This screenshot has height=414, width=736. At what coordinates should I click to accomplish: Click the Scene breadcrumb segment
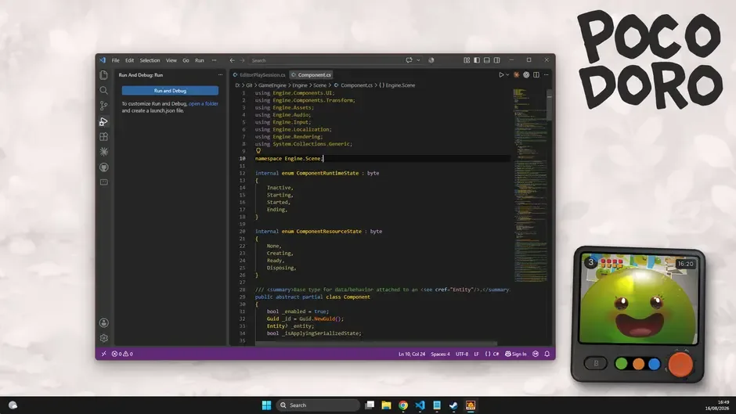319,85
